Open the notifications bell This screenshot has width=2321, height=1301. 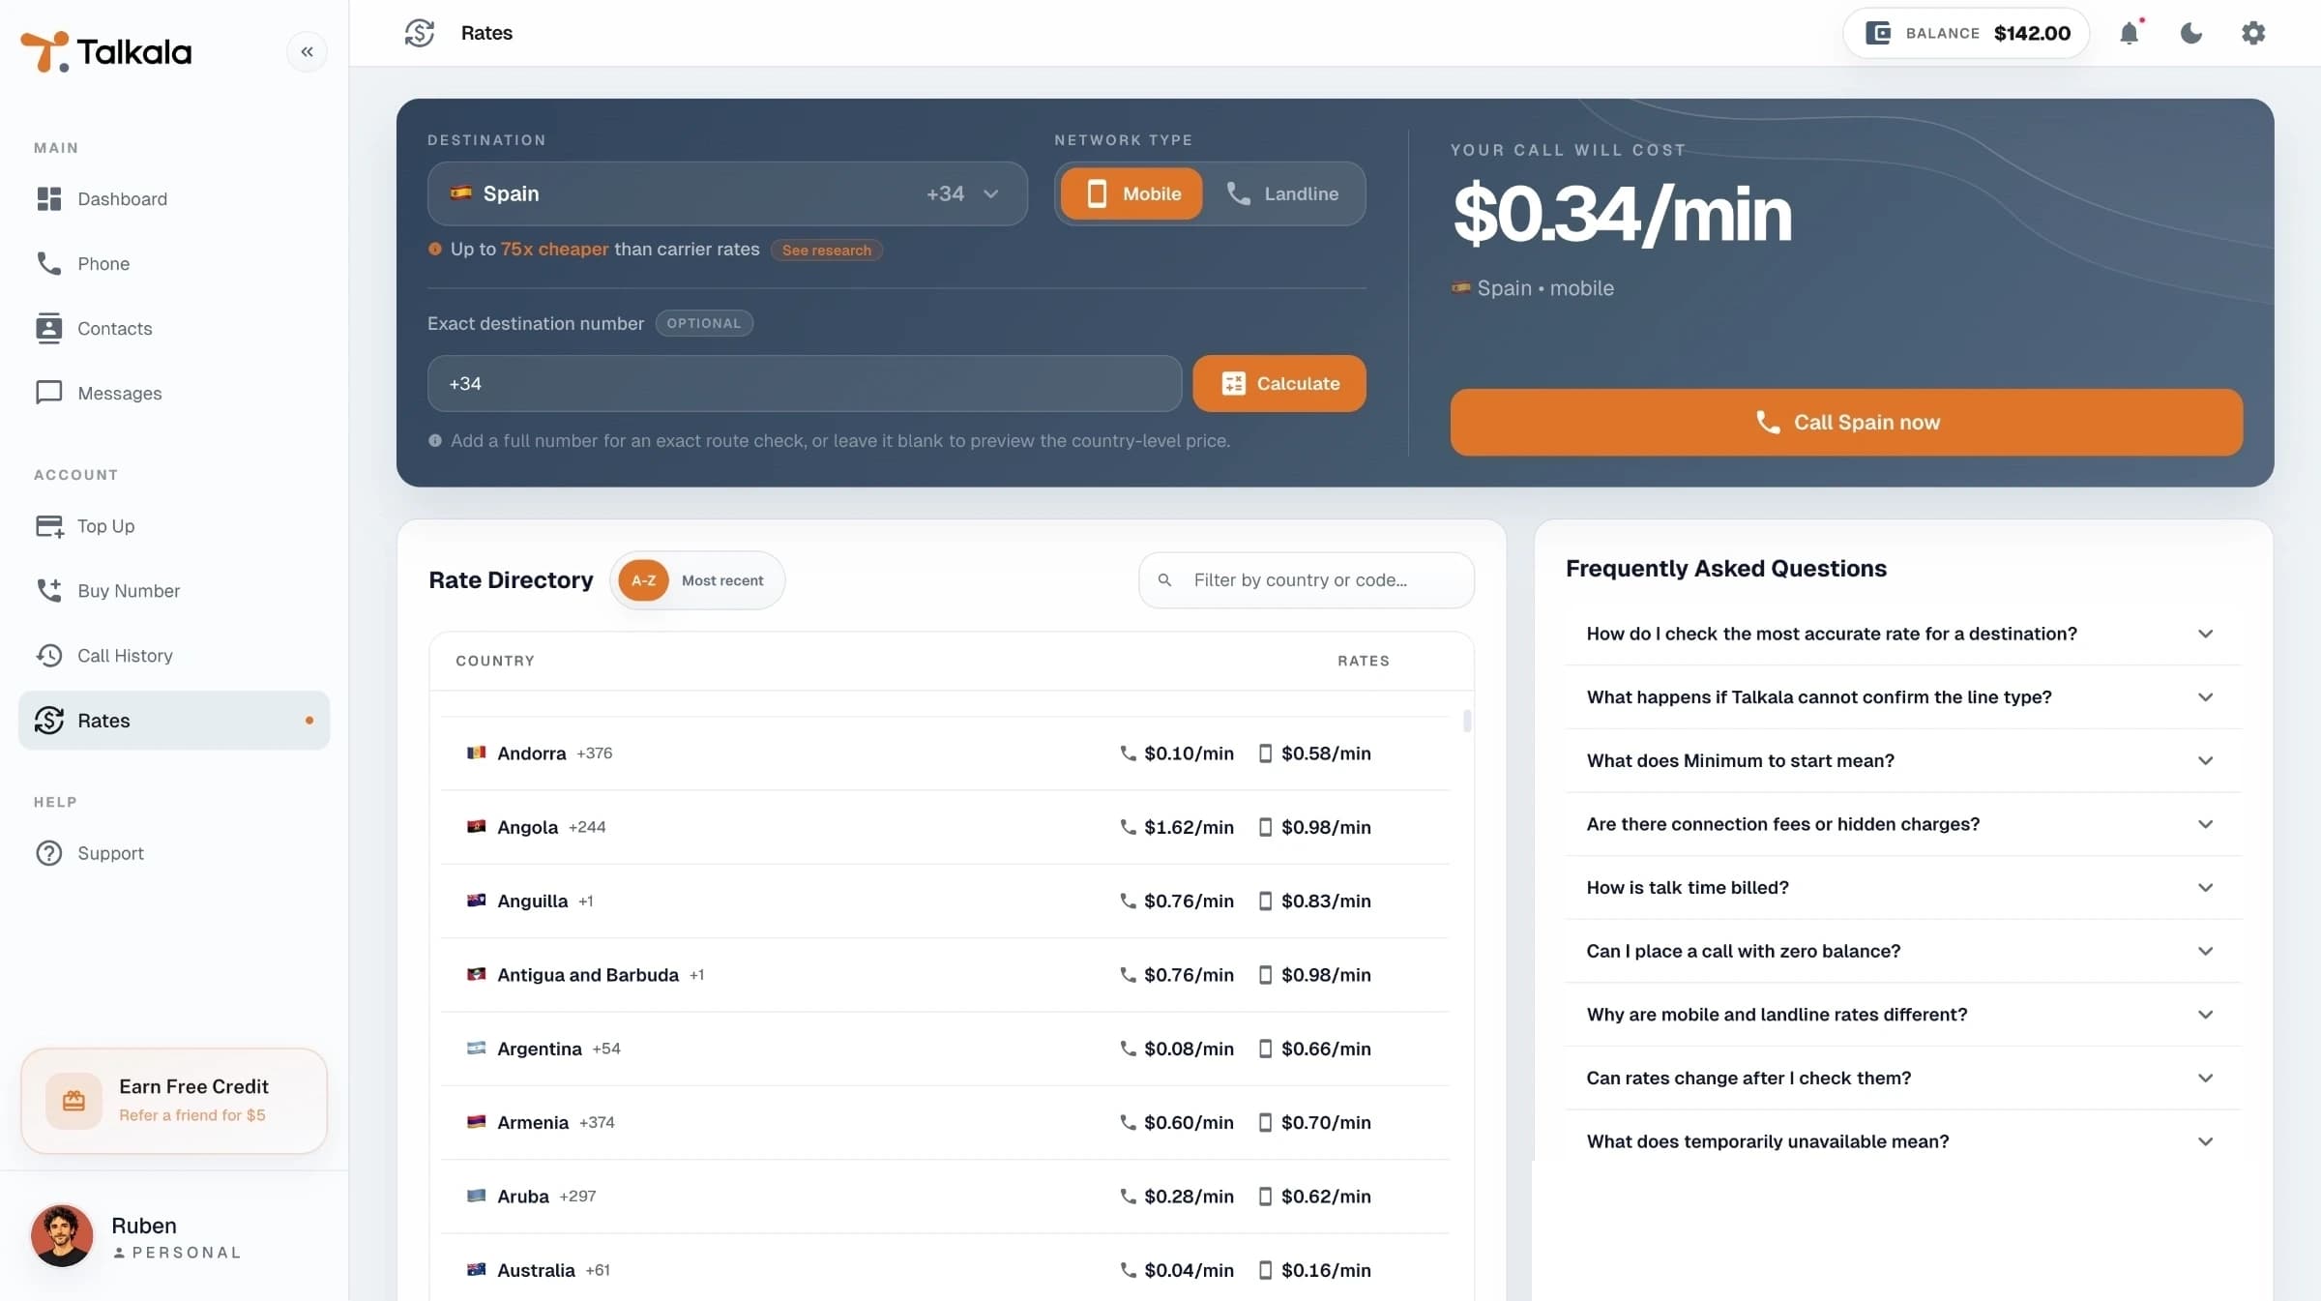(x=2130, y=33)
